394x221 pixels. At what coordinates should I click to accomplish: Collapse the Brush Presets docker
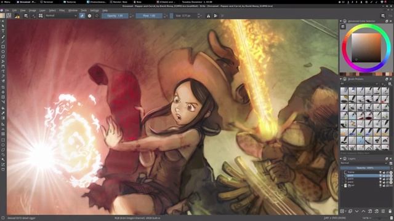341,79
